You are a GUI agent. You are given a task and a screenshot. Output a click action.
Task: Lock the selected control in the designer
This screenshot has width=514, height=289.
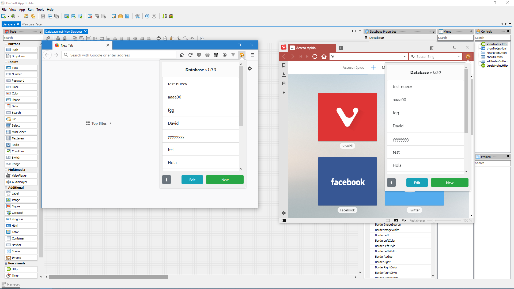(x=58, y=38)
